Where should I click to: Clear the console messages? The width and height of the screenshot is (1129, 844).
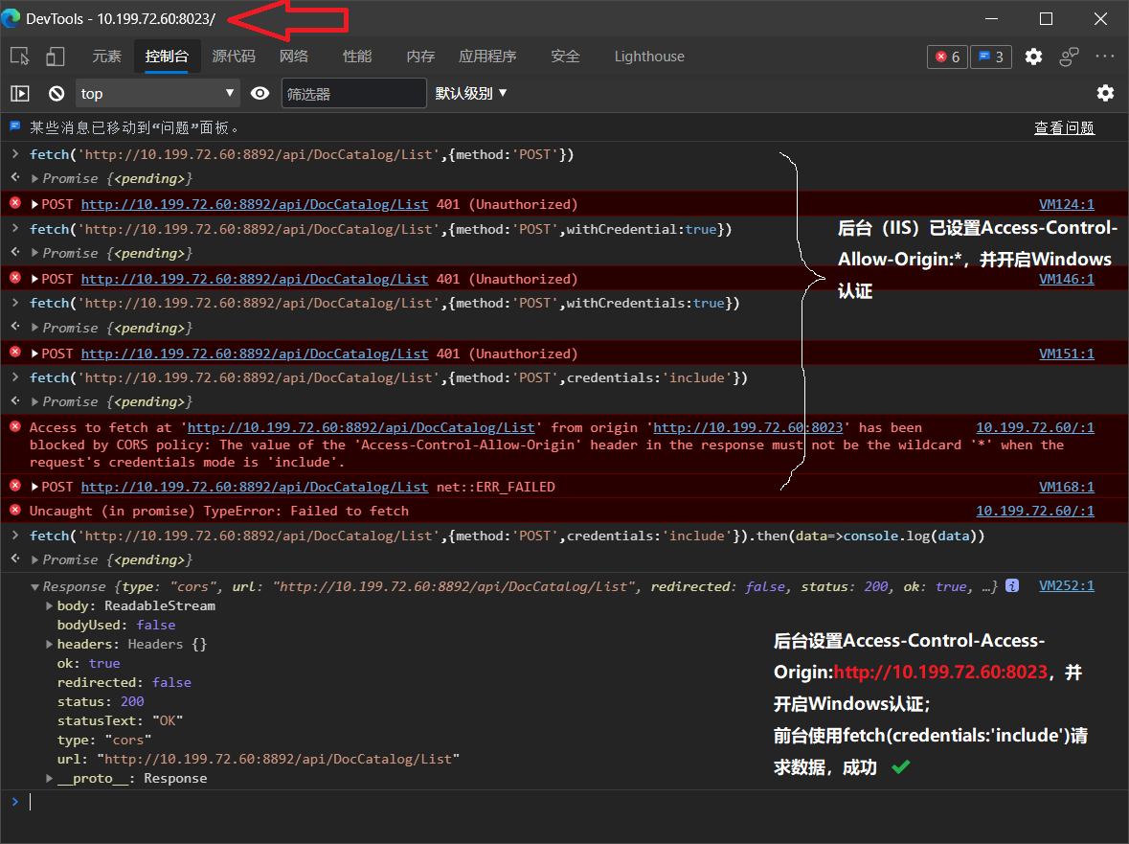tap(56, 94)
